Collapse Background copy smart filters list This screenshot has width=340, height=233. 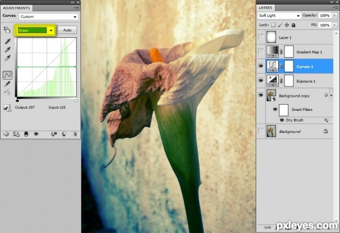(x=331, y=95)
